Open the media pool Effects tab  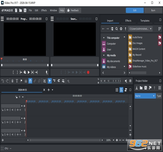(128, 21)
